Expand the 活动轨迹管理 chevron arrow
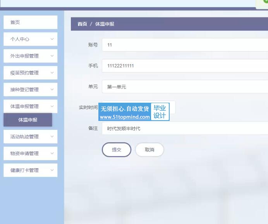The image size is (268, 224). tap(52, 136)
